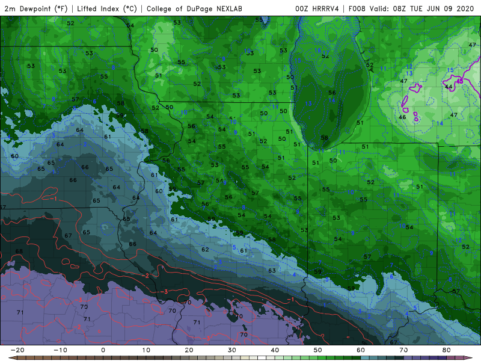Click the 80 label on the color scale
Image resolution: width=481 pixels, height=361 pixels.
[x=447, y=350]
